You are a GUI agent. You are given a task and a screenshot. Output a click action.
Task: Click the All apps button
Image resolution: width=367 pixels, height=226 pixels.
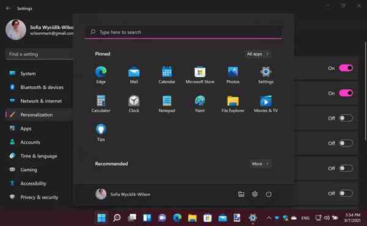pyautogui.click(x=258, y=54)
